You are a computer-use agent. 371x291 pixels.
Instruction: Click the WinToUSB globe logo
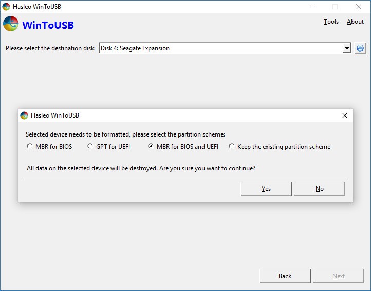pyautogui.click(x=11, y=24)
